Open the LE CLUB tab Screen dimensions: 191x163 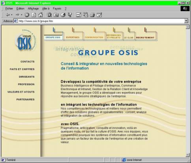tap(129, 37)
